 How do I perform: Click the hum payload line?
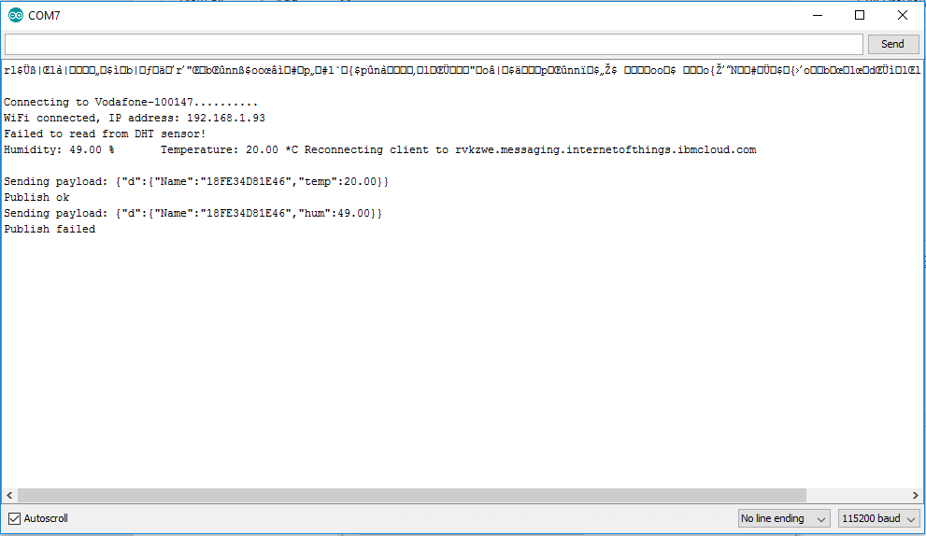(x=193, y=214)
